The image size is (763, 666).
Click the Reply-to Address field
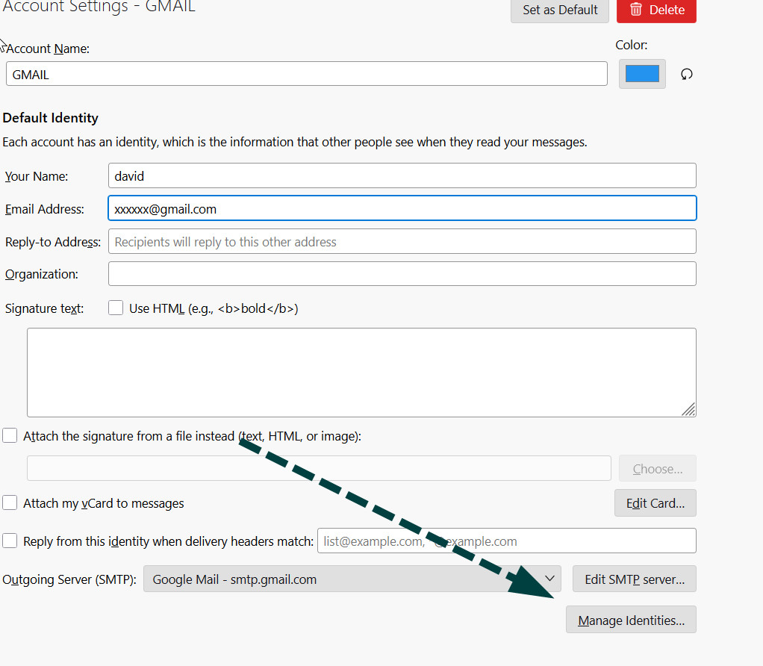[x=402, y=242]
